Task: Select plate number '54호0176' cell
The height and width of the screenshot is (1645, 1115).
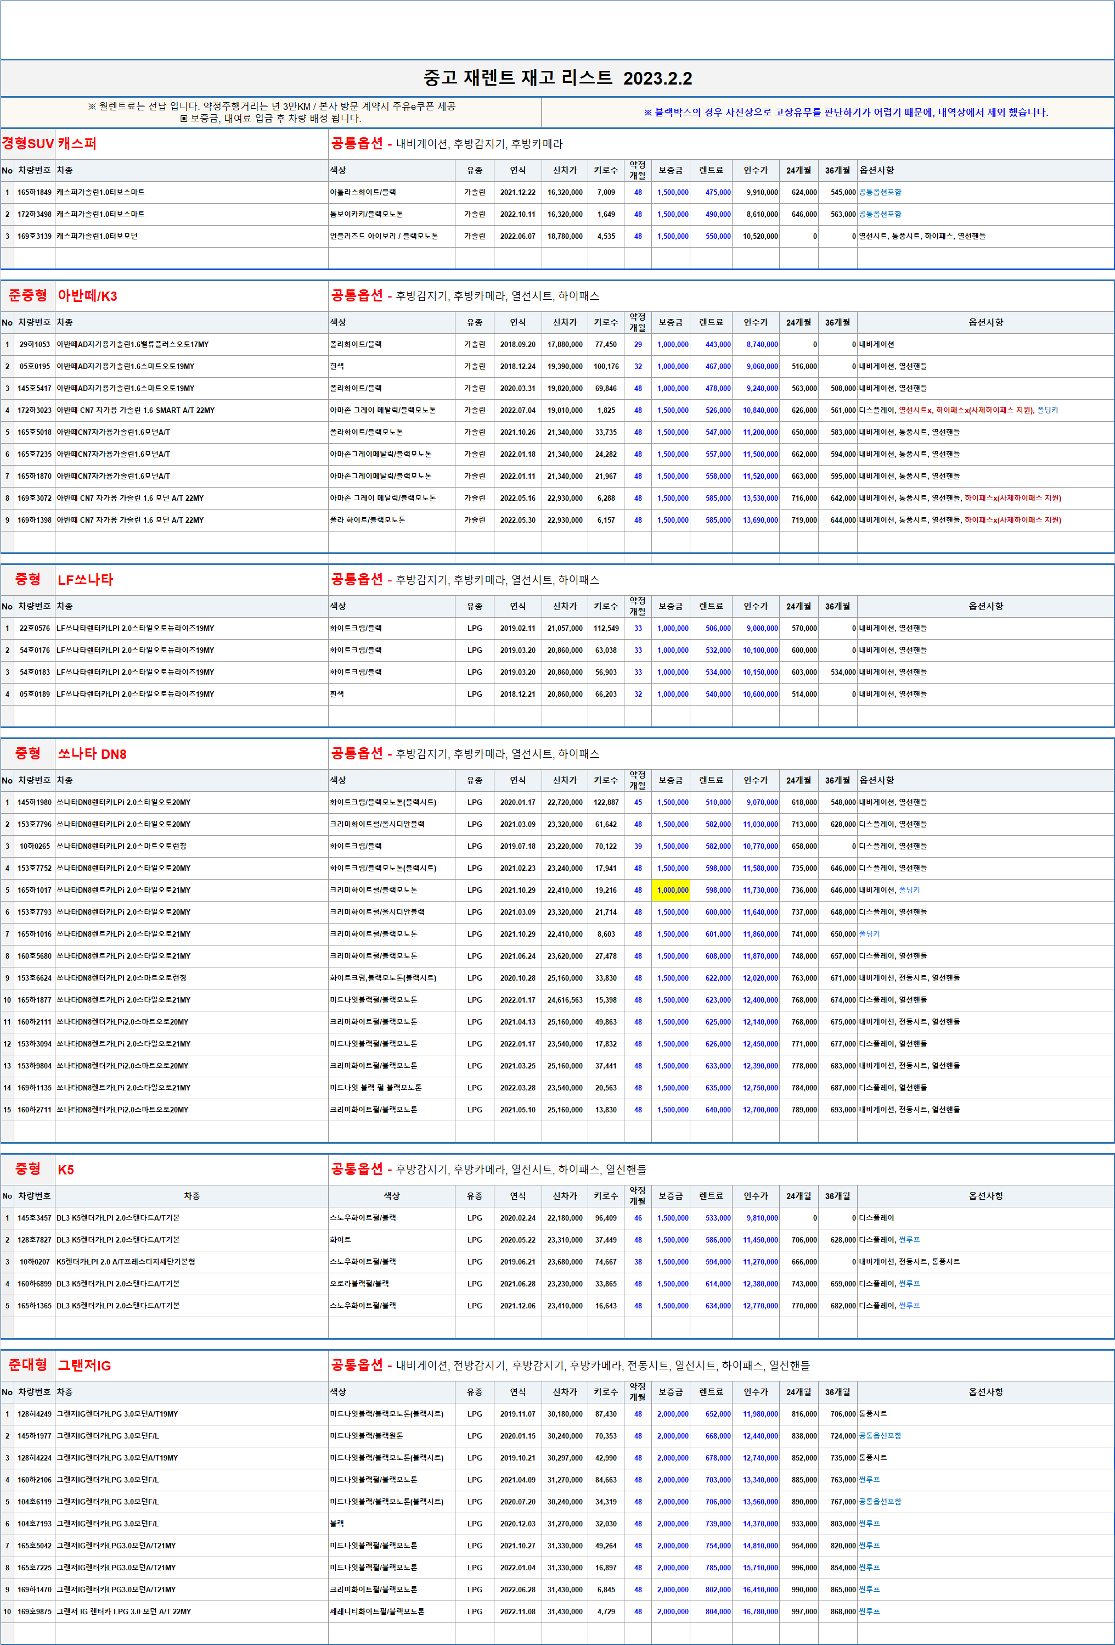Action: (x=35, y=651)
